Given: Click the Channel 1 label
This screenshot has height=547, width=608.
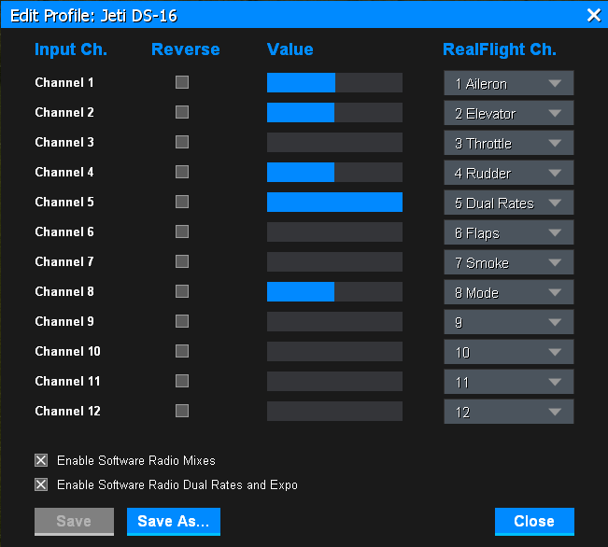Looking at the screenshot, I should pos(64,82).
